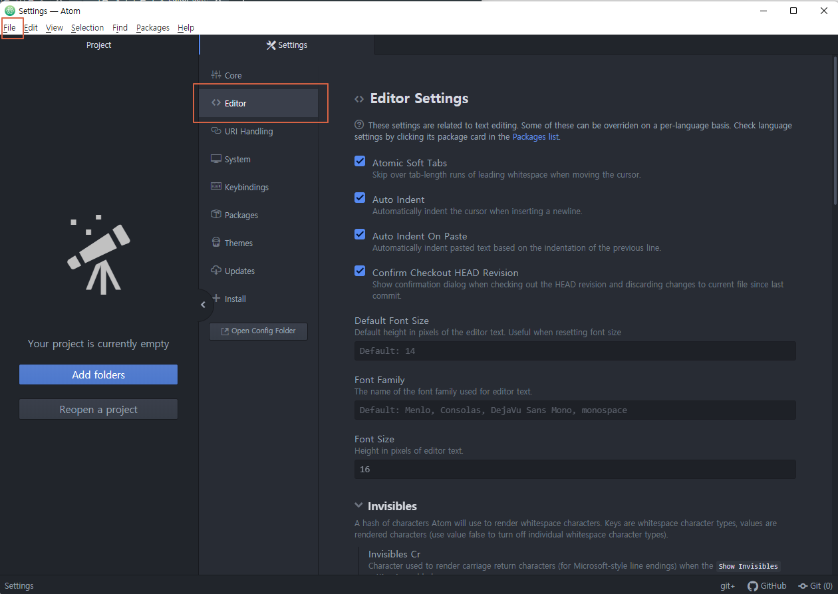Click the telescope empty-project icon
This screenshot has width=838, height=594.
(98, 255)
